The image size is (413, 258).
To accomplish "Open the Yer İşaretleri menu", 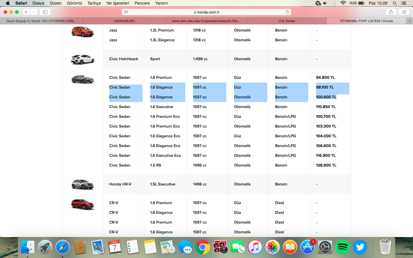I will click(118, 3).
